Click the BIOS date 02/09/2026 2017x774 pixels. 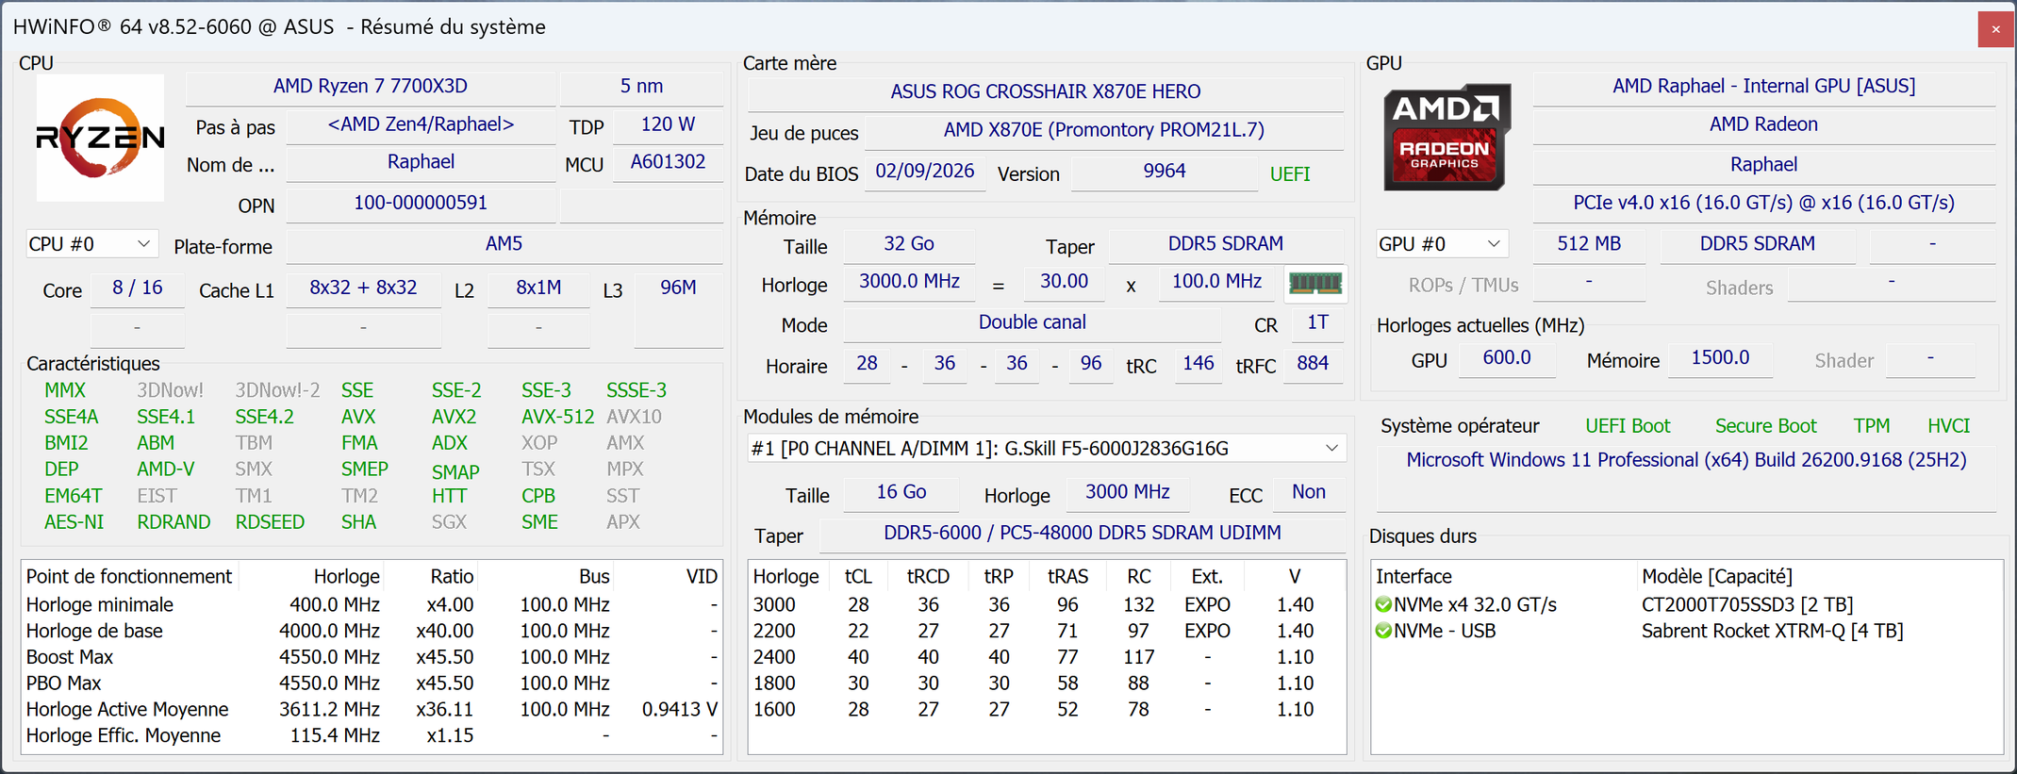point(924,172)
